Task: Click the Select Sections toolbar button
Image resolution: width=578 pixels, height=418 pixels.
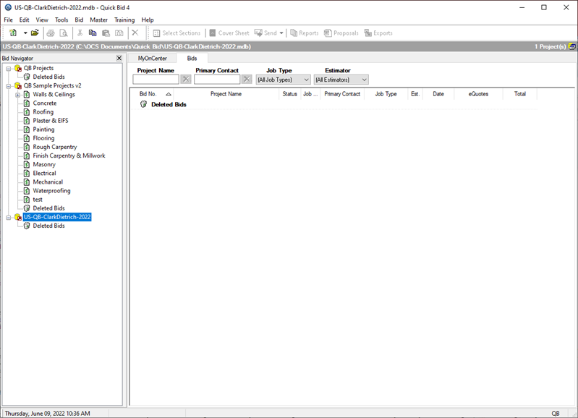Action: [177, 33]
